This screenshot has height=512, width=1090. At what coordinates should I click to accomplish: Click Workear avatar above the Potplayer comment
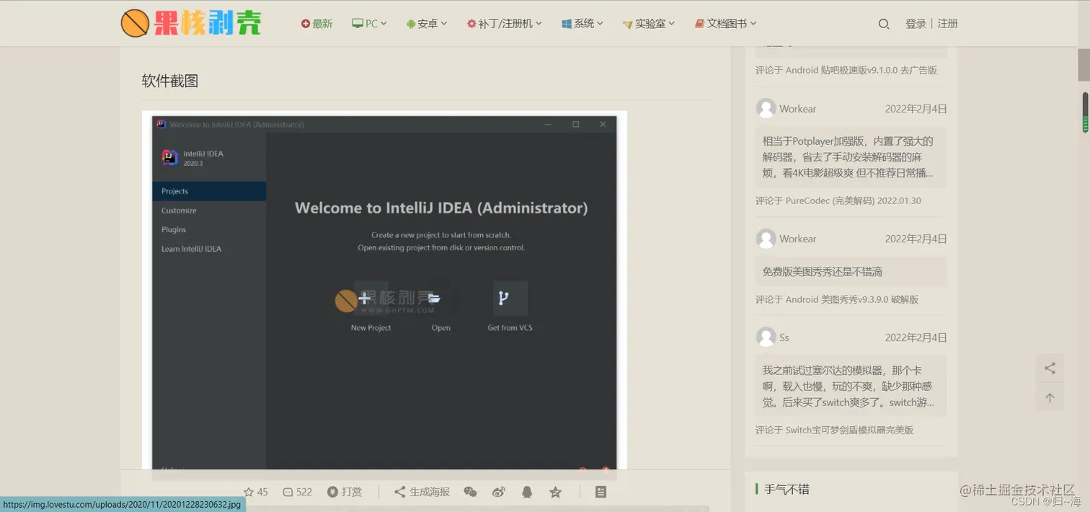point(766,108)
